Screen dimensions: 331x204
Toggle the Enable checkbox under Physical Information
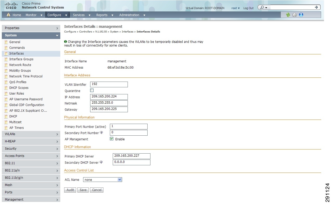click(x=111, y=139)
